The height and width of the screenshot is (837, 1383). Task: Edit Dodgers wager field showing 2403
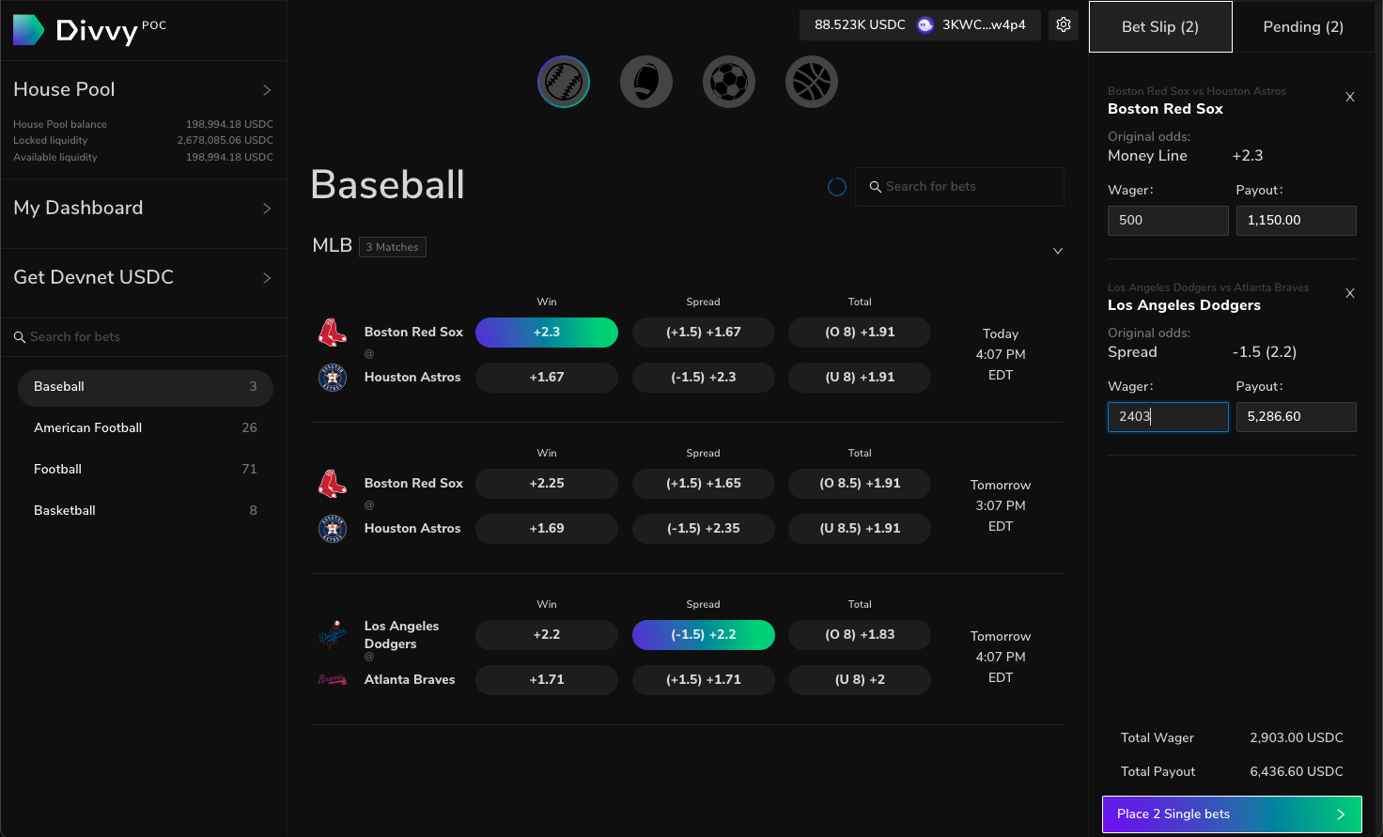tap(1168, 417)
